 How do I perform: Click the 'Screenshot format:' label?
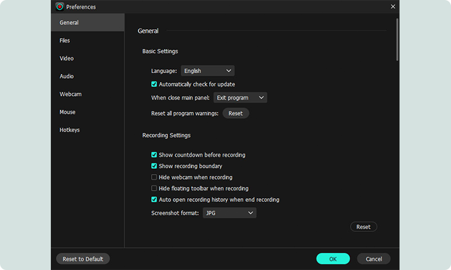click(175, 213)
